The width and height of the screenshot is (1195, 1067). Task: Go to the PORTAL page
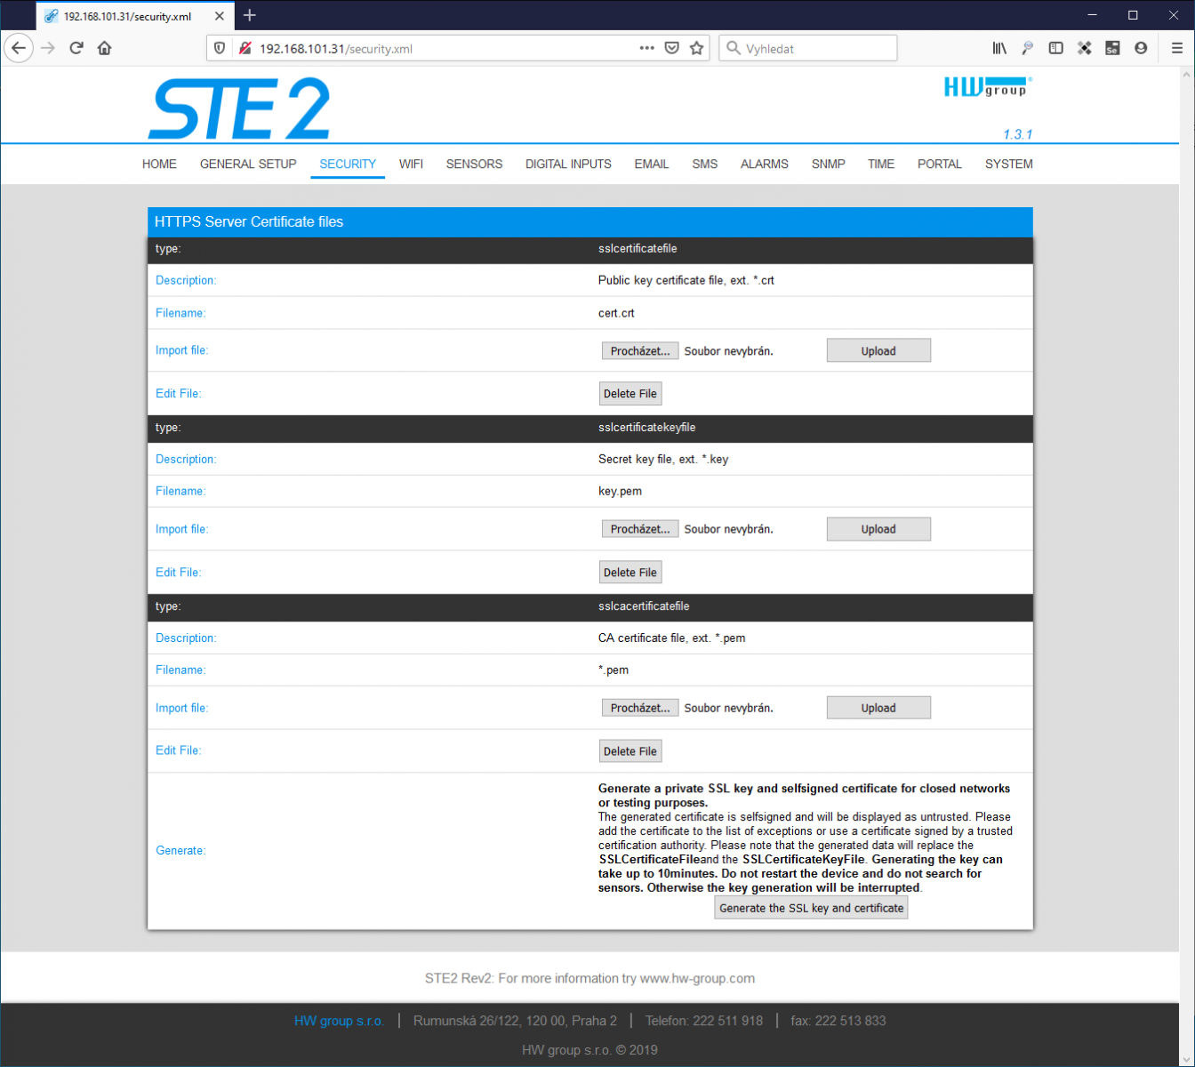[x=940, y=164]
